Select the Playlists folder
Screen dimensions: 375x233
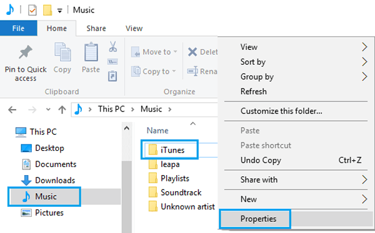click(x=169, y=178)
